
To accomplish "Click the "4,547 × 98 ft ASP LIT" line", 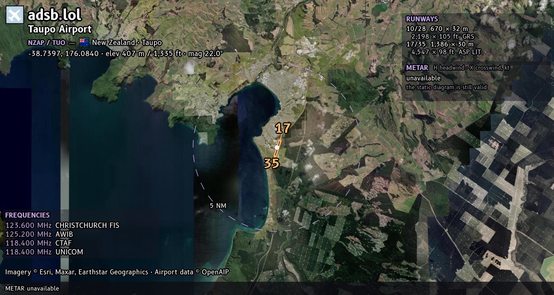I will click(446, 52).
